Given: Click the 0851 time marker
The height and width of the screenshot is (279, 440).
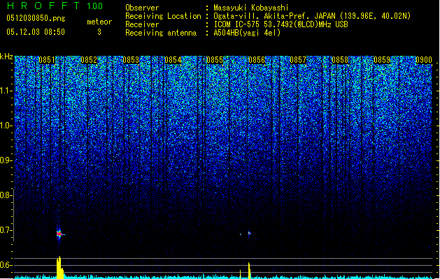Looking at the screenshot, I should click(x=47, y=60).
